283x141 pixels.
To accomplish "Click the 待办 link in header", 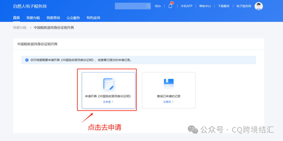I will tap(158, 6).
